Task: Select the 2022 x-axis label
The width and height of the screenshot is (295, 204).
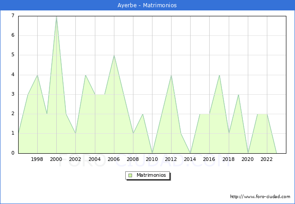Action: pos(267,159)
